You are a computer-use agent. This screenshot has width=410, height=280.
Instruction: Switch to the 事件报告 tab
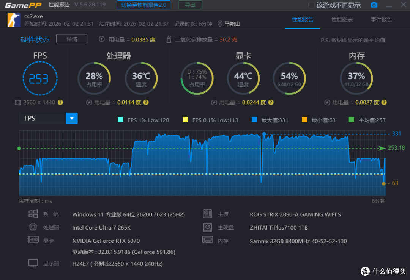pyautogui.click(x=381, y=20)
